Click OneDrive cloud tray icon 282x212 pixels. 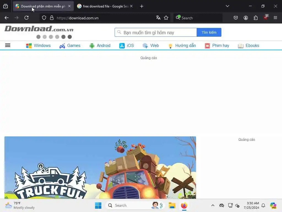(222, 205)
